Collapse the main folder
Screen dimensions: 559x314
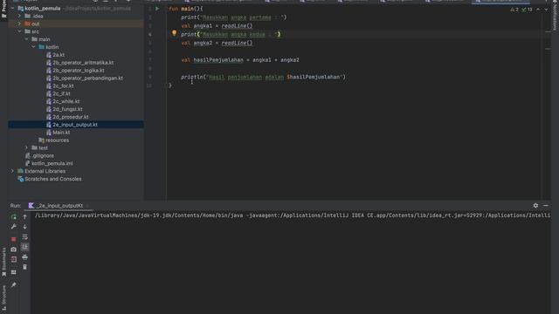point(27,39)
